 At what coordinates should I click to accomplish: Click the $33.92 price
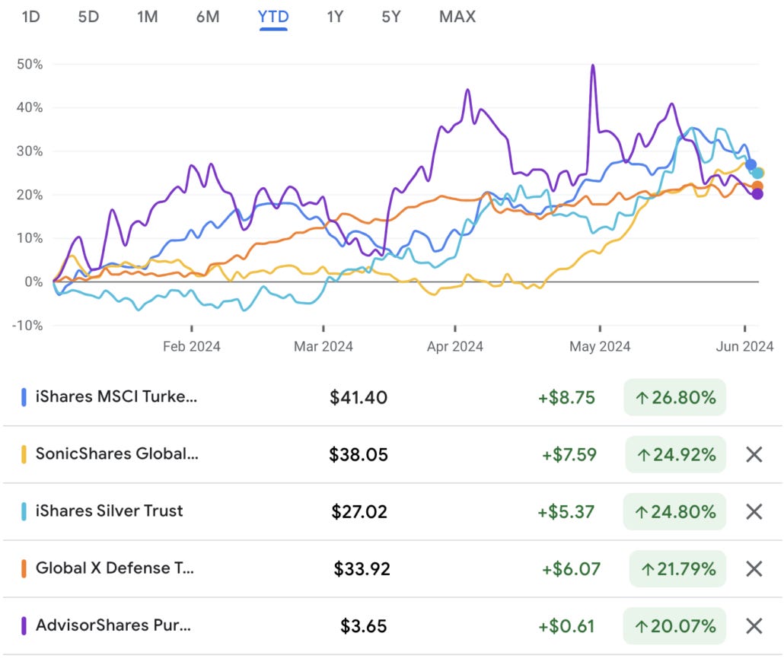pyautogui.click(x=362, y=568)
